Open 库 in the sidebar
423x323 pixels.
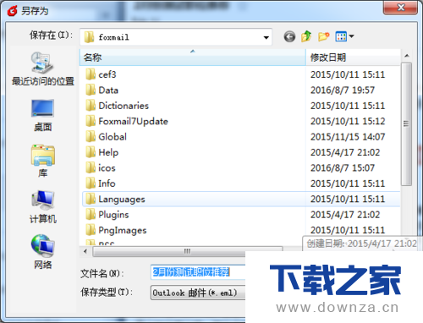point(43,161)
